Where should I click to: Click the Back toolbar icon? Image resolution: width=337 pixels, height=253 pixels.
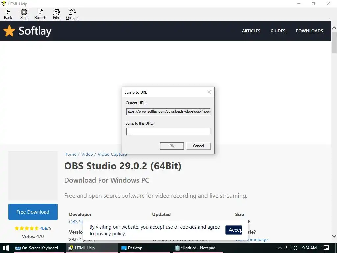pos(8,14)
